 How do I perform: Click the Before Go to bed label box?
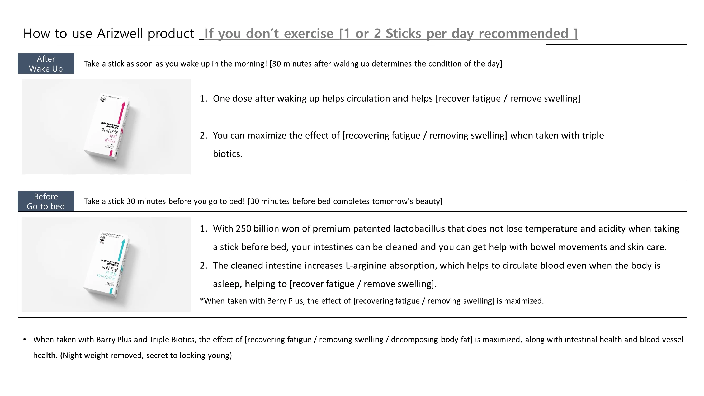[x=46, y=201]
